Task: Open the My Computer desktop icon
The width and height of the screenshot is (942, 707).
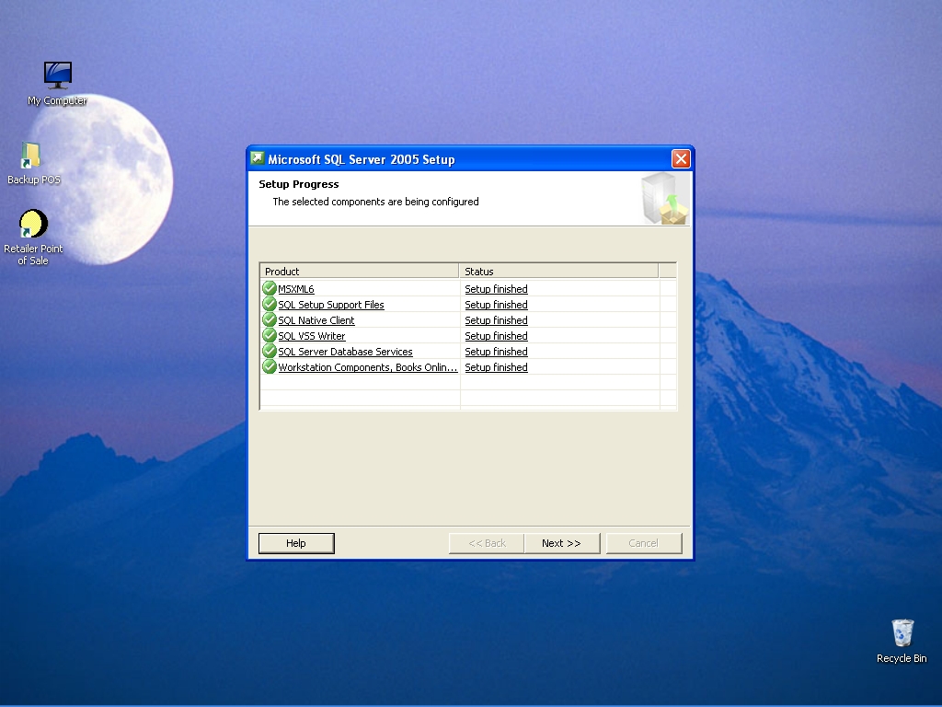Action: (57, 75)
